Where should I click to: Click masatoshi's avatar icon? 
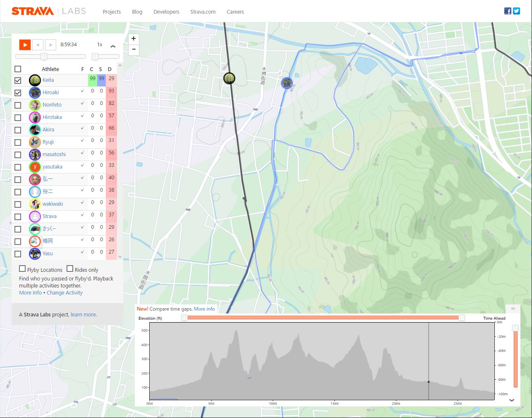click(35, 154)
